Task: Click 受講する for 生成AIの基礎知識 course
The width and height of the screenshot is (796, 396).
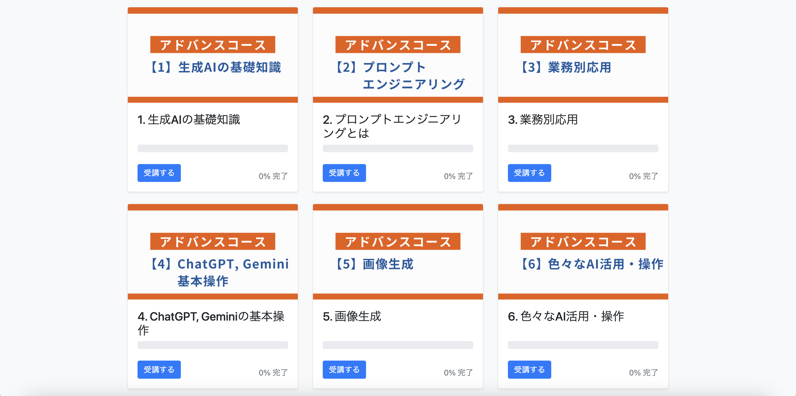Action: (159, 173)
